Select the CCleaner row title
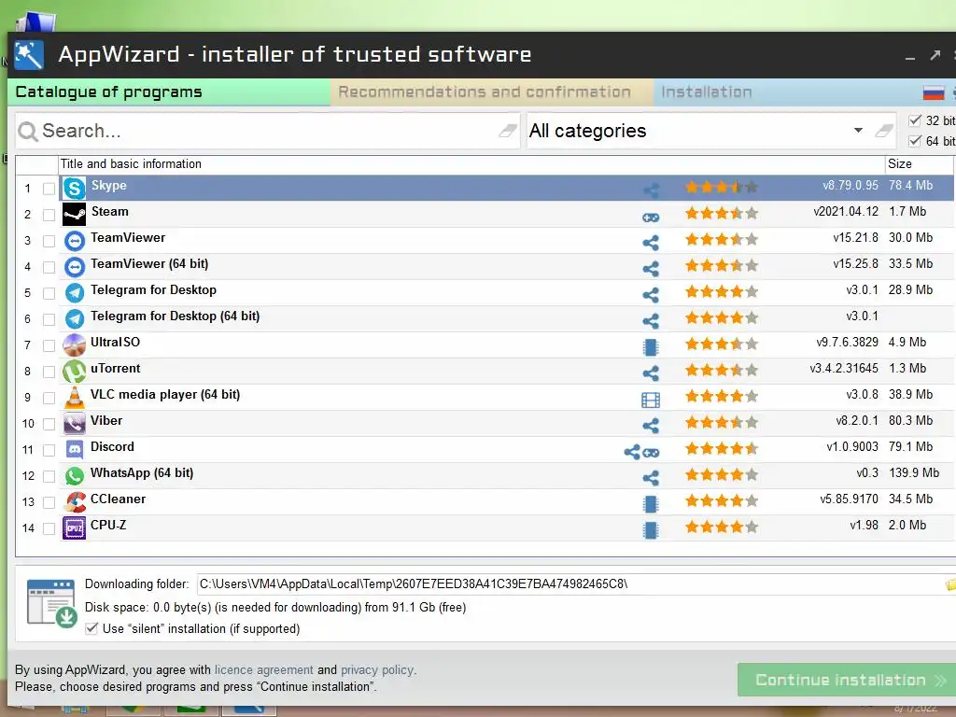The height and width of the screenshot is (717, 956). (119, 499)
